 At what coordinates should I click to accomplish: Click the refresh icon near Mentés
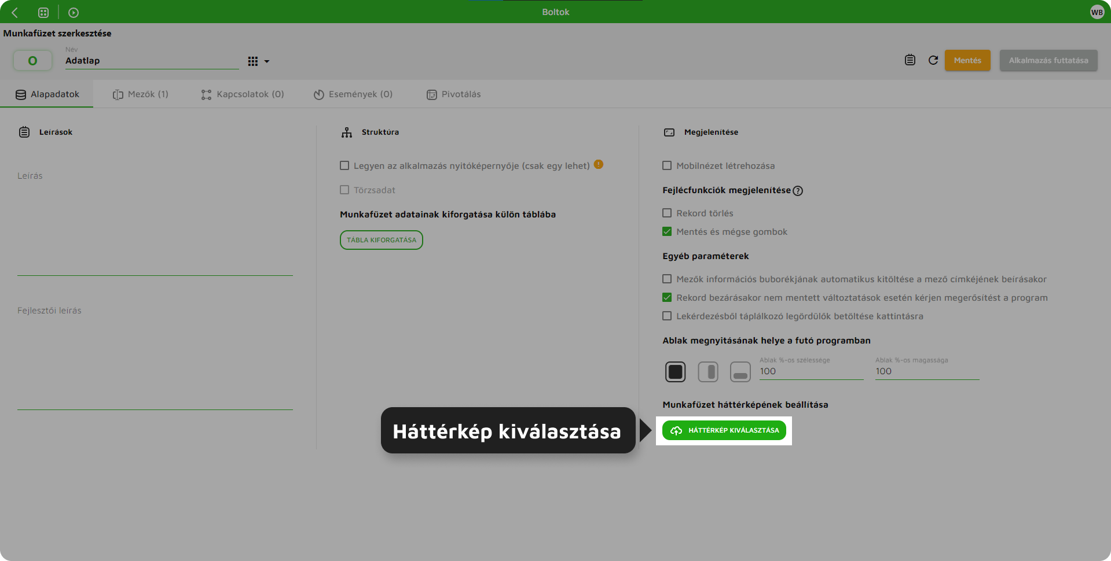click(933, 60)
